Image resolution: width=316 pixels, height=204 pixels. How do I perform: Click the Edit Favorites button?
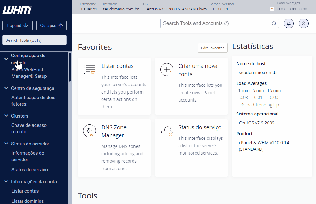point(213,48)
